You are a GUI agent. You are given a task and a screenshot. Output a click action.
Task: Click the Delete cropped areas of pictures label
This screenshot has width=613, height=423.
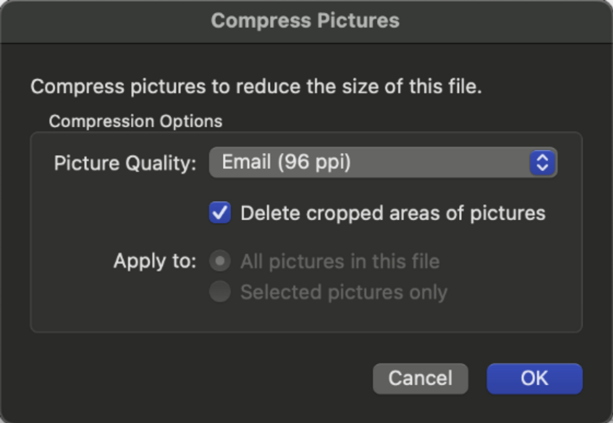click(x=393, y=213)
